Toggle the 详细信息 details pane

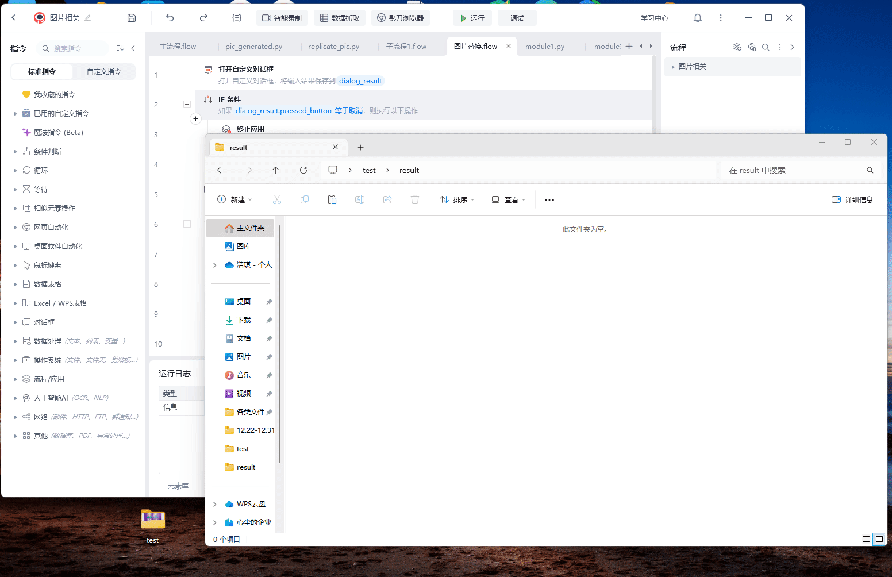(852, 199)
